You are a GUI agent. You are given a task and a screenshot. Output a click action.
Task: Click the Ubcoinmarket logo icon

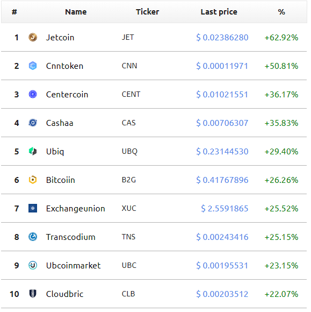(33, 265)
